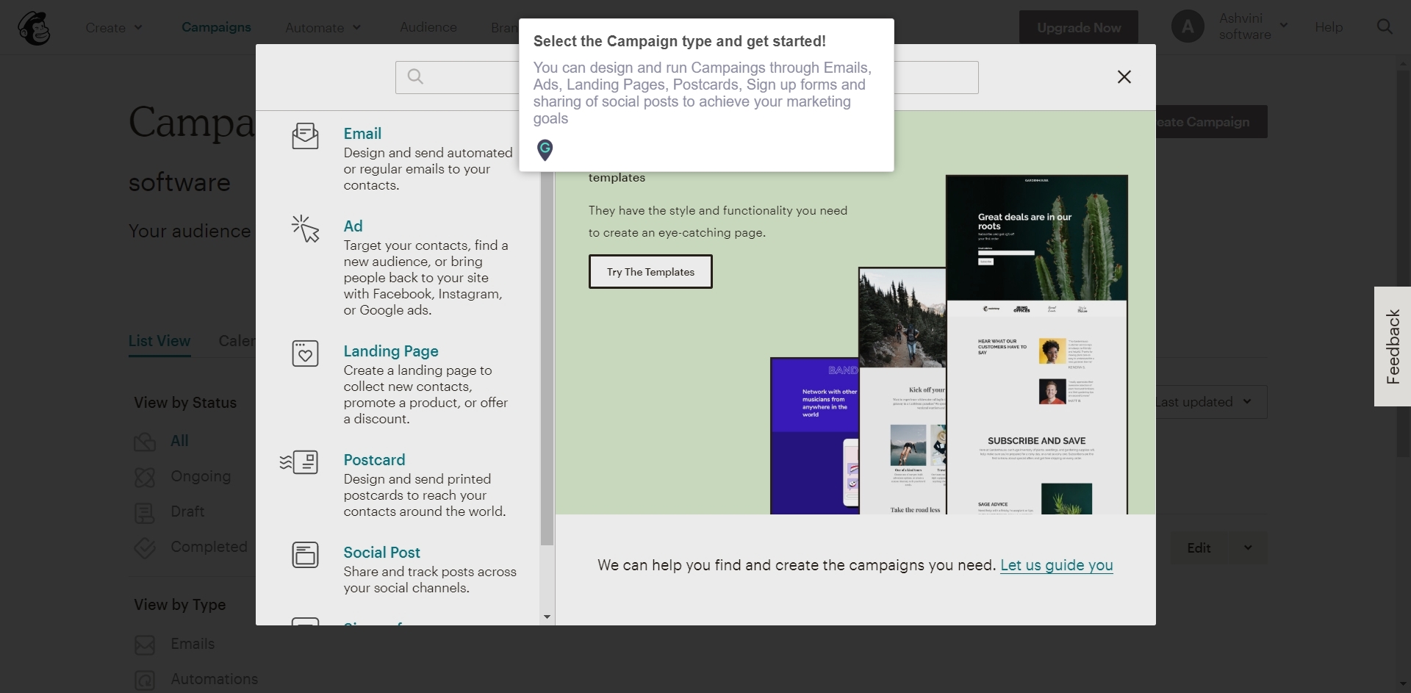Filter by Draft status
Image resolution: width=1411 pixels, height=693 pixels.
pyautogui.click(x=187, y=511)
